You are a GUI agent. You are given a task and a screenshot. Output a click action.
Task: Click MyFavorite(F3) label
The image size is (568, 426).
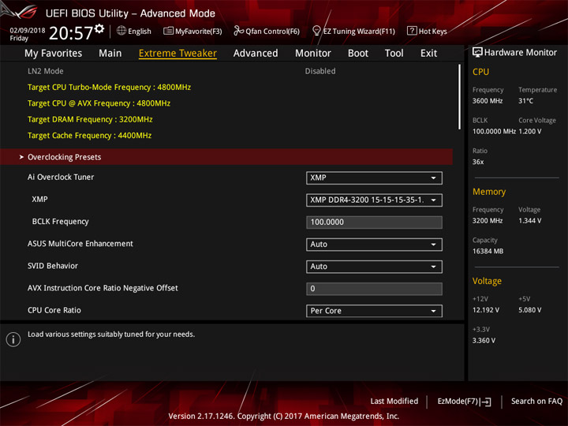[x=199, y=32]
